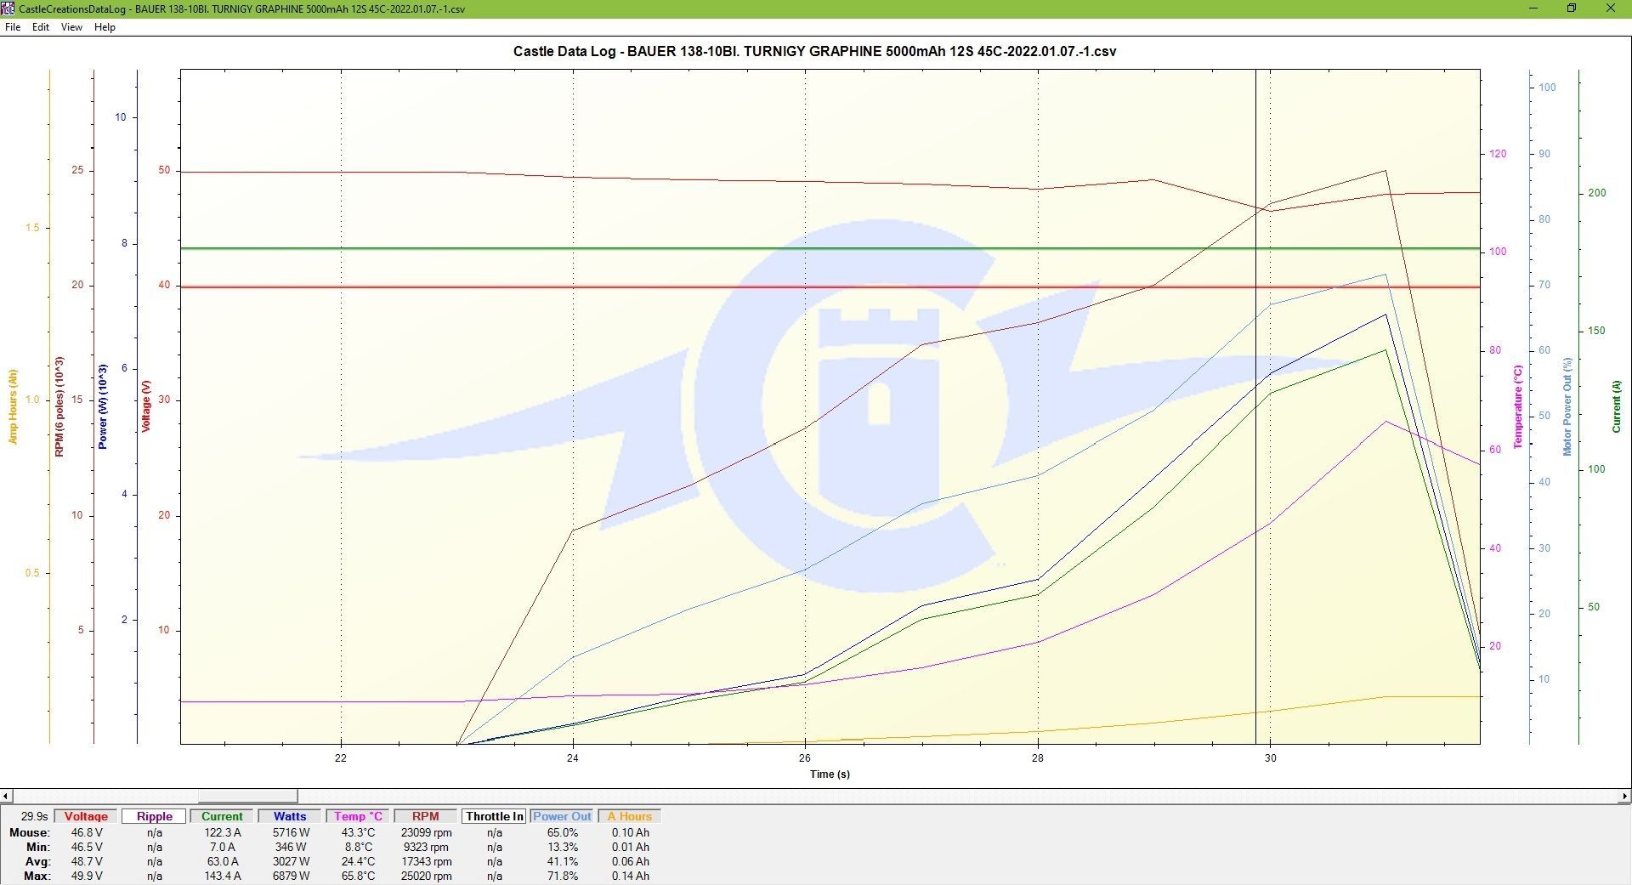Screen dimensions: 1632x885
Task: Click the Castle app icon in title bar
Action: tap(8, 9)
